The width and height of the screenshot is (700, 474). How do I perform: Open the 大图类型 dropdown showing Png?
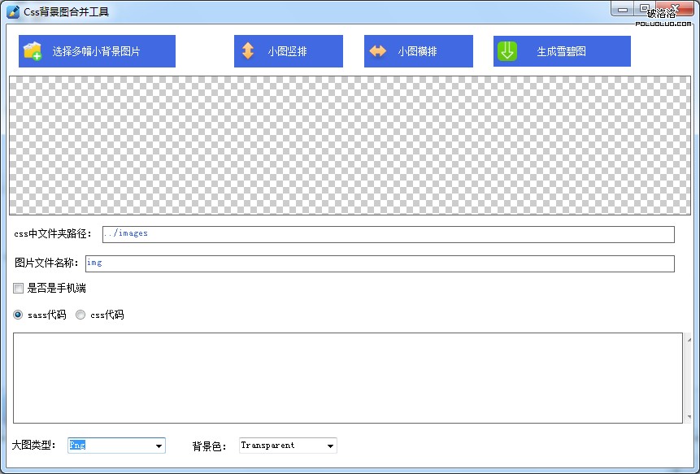tap(116, 445)
